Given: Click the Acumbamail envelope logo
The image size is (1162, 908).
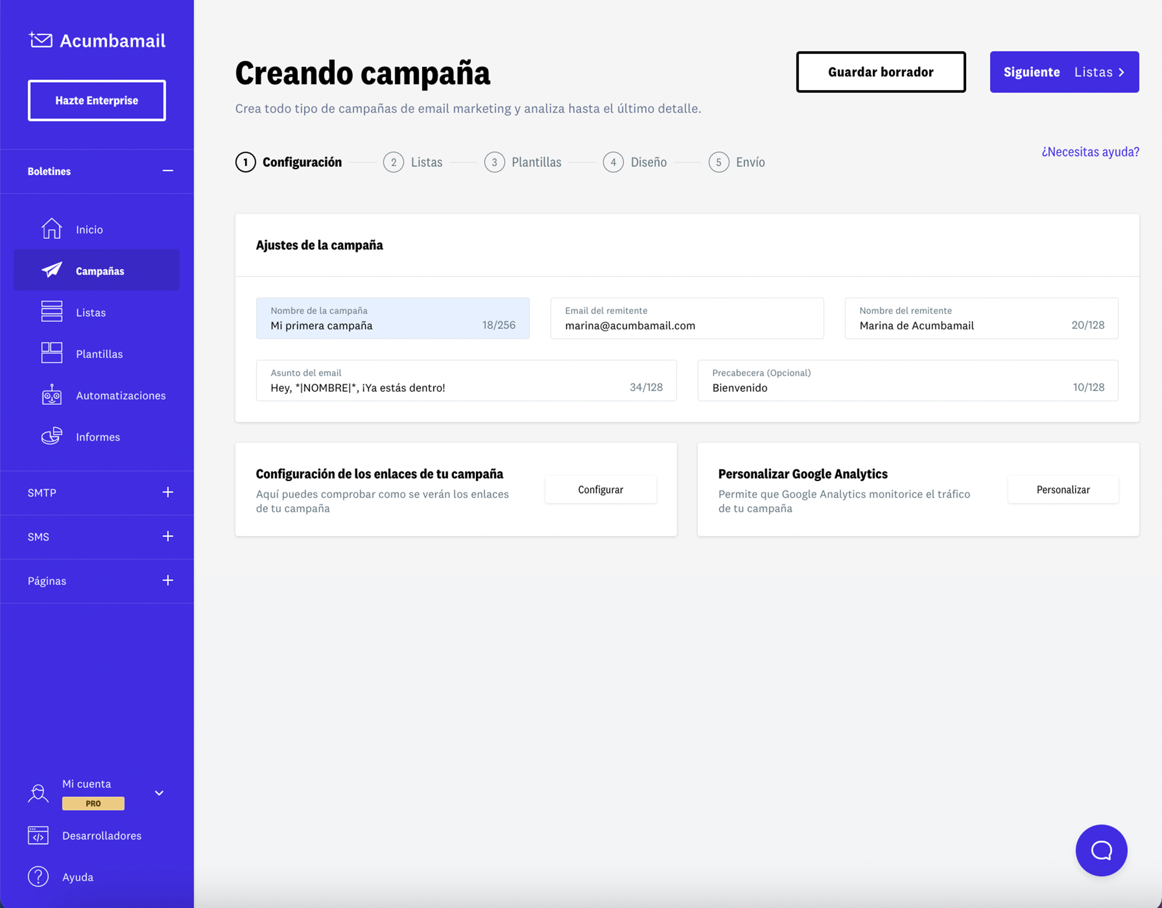Looking at the screenshot, I should pos(41,40).
